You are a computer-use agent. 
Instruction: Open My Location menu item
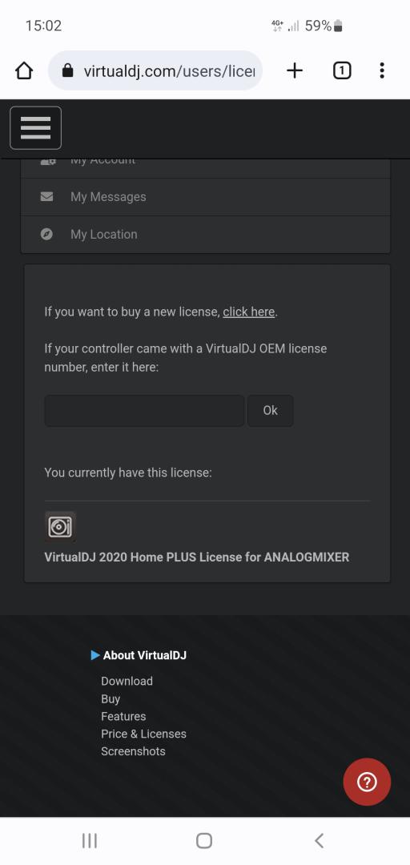pyautogui.click(x=205, y=235)
